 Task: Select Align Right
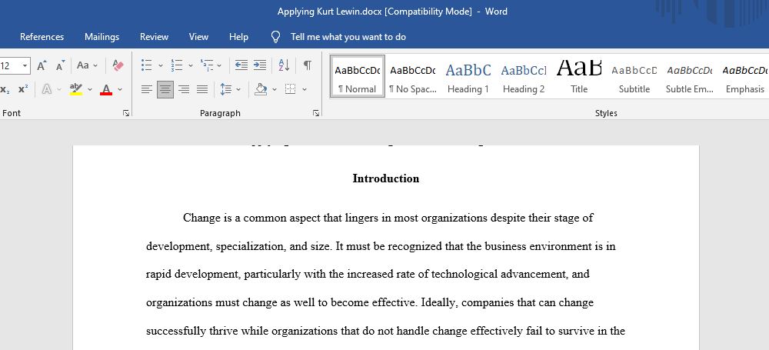coord(184,89)
